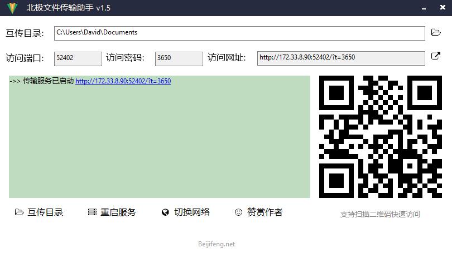Visit the Beijifeng.net footer link
This screenshot has height=253, width=452.
217,244
